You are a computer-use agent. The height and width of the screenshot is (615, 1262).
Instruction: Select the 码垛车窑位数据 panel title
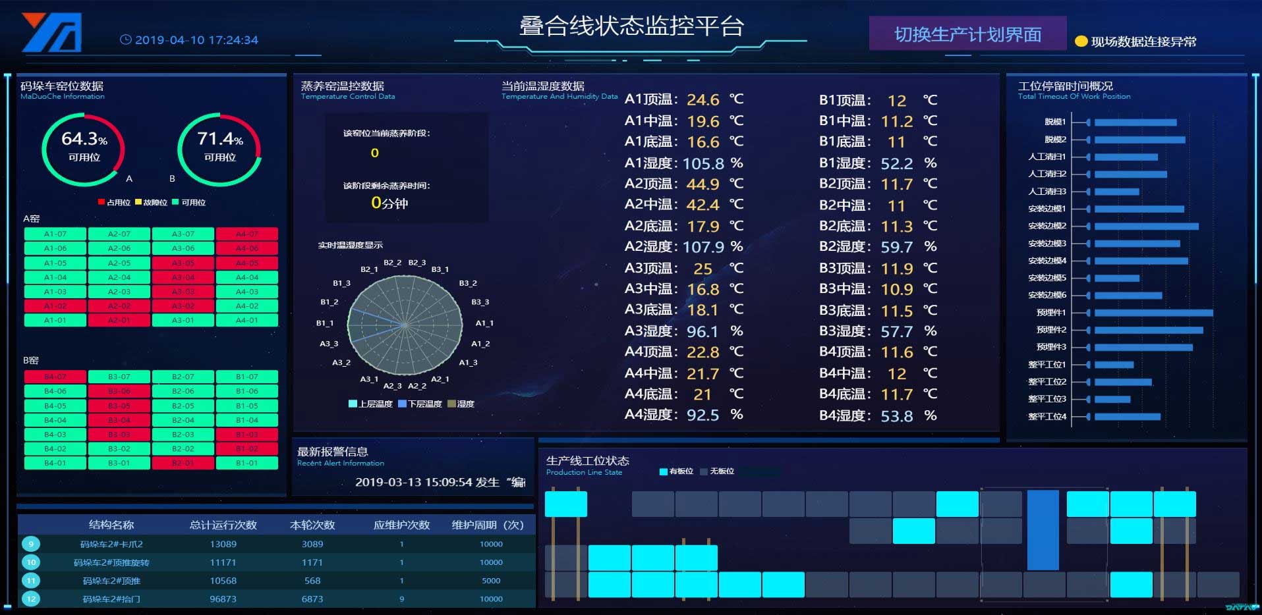[63, 85]
